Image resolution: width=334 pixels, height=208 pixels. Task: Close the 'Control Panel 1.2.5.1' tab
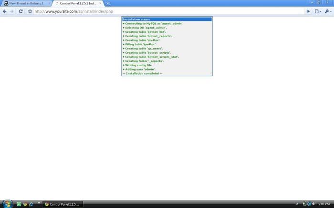pos(100,3)
